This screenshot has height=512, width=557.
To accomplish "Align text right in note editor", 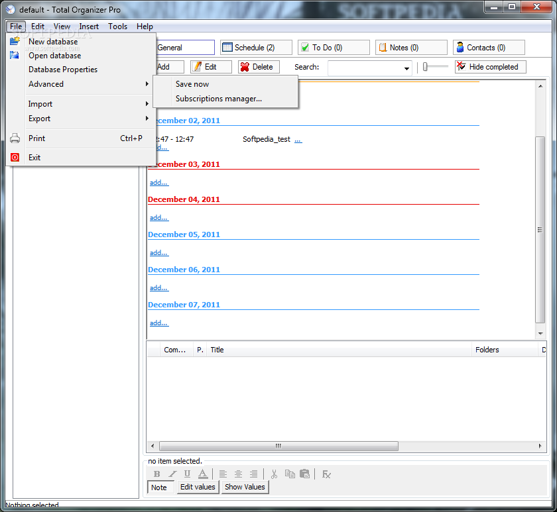I will click(253, 474).
